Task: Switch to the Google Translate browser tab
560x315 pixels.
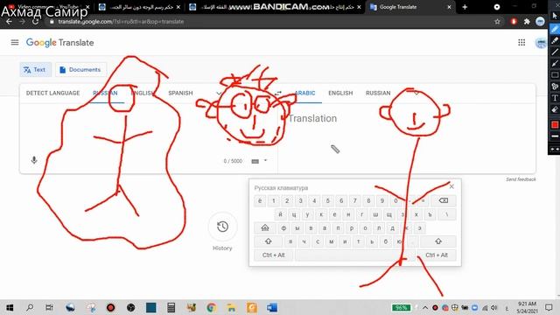Action: (410, 7)
